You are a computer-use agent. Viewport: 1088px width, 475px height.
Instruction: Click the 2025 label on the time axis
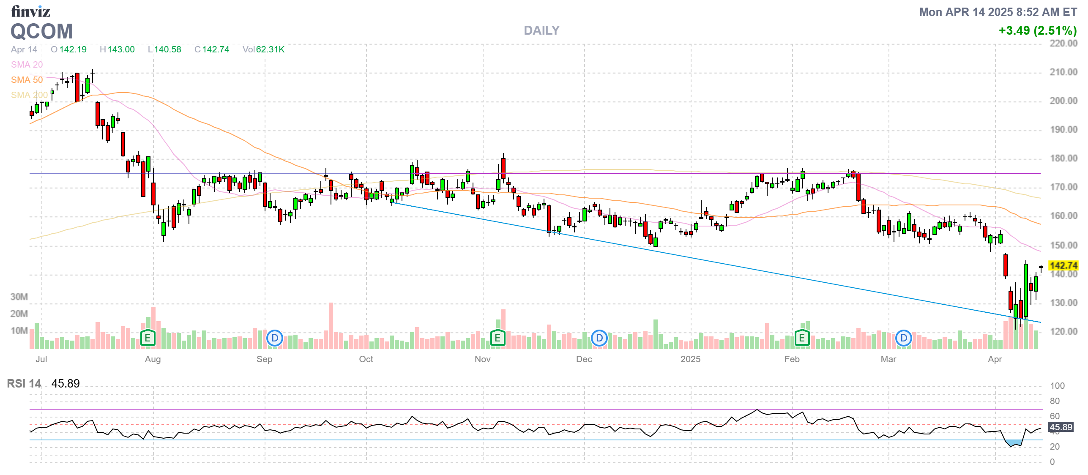pos(690,359)
